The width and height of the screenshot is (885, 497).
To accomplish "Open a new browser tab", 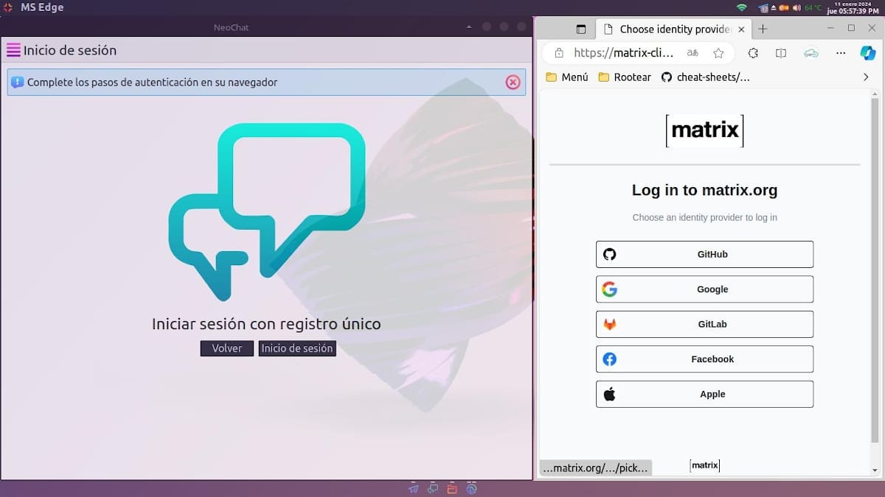I will [x=763, y=29].
